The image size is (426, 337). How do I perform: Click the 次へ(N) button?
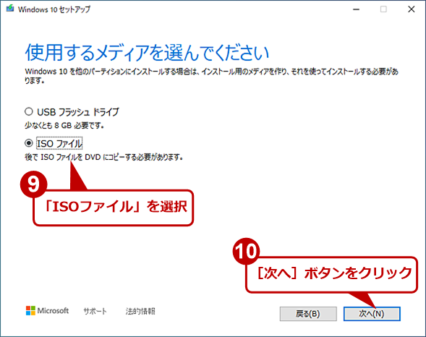(x=372, y=314)
